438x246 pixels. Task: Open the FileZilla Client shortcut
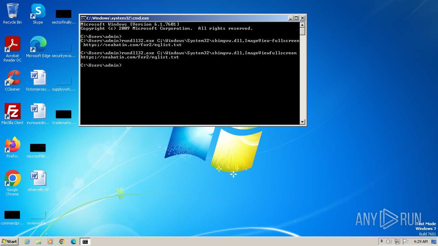12,114
